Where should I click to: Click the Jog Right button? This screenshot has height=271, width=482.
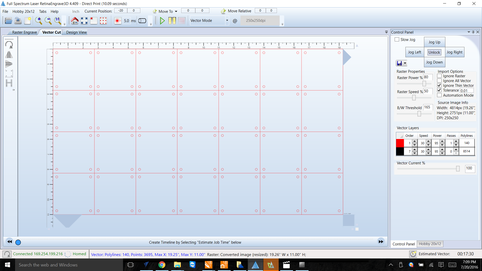point(454,52)
